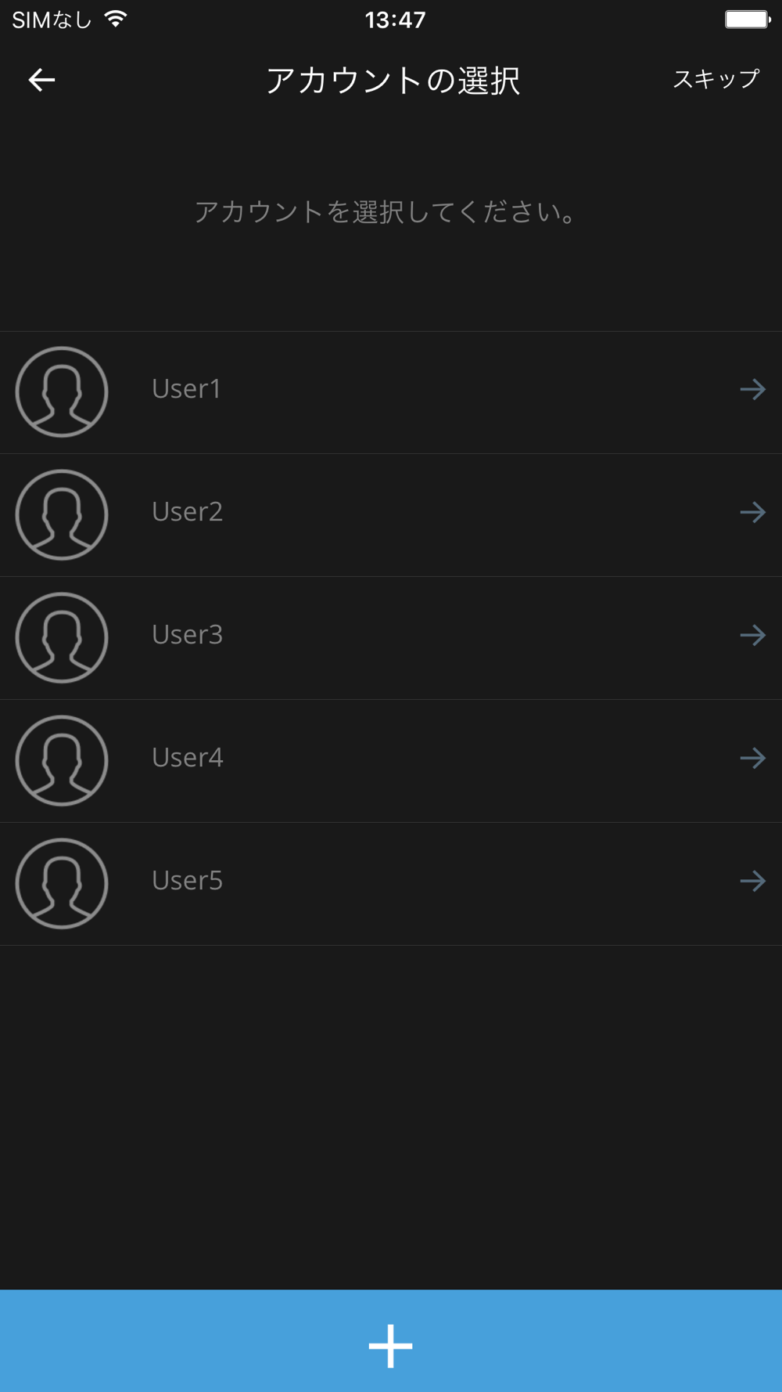Open User1 via its right arrow
Viewport: 782px width, 1392px height.
pyautogui.click(x=753, y=389)
